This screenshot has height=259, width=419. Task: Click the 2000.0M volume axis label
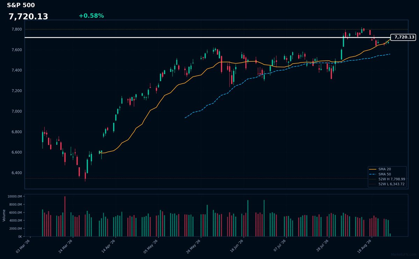pos(16,229)
